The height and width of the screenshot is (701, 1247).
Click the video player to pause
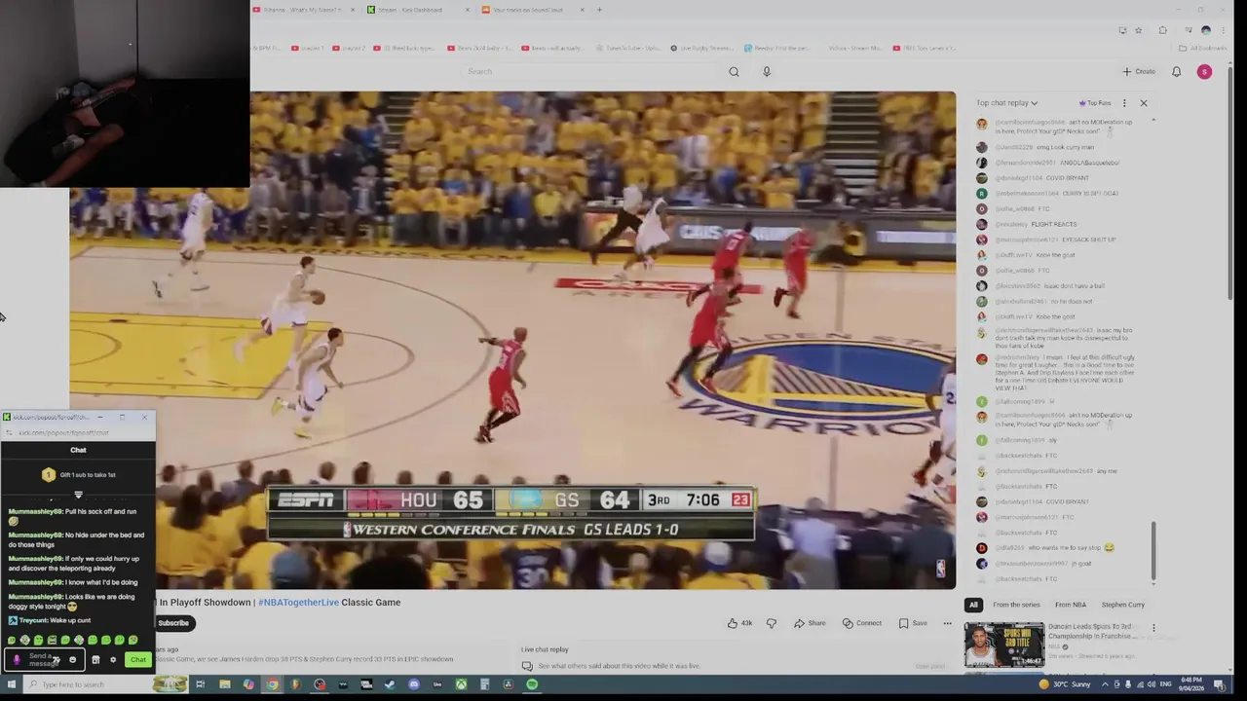pyautogui.click(x=512, y=341)
